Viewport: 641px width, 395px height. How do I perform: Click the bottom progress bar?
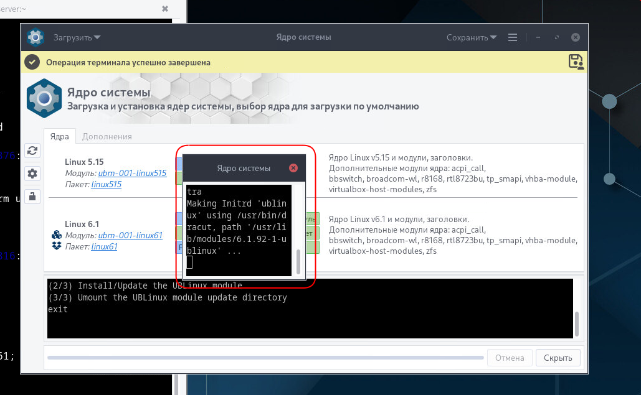click(265, 358)
